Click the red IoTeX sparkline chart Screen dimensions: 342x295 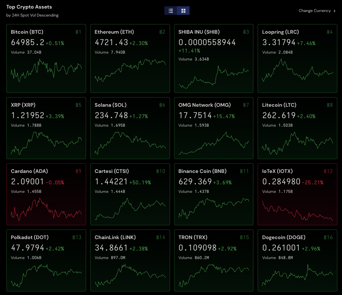[x=297, y=211]
